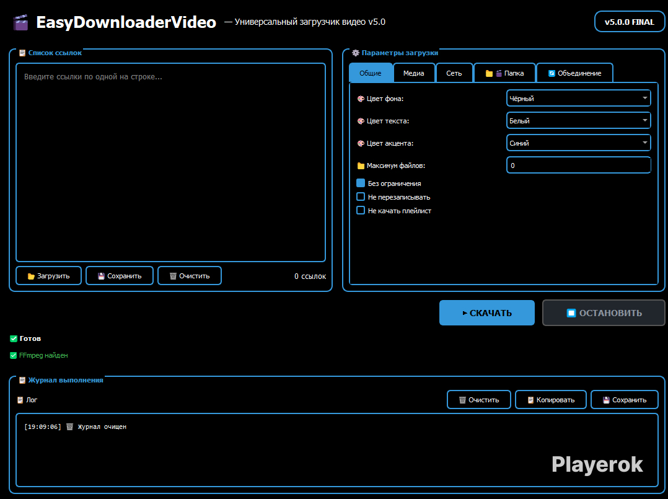
Task: Save the log with Сохранить in Журнал
Action: (625, 400)
